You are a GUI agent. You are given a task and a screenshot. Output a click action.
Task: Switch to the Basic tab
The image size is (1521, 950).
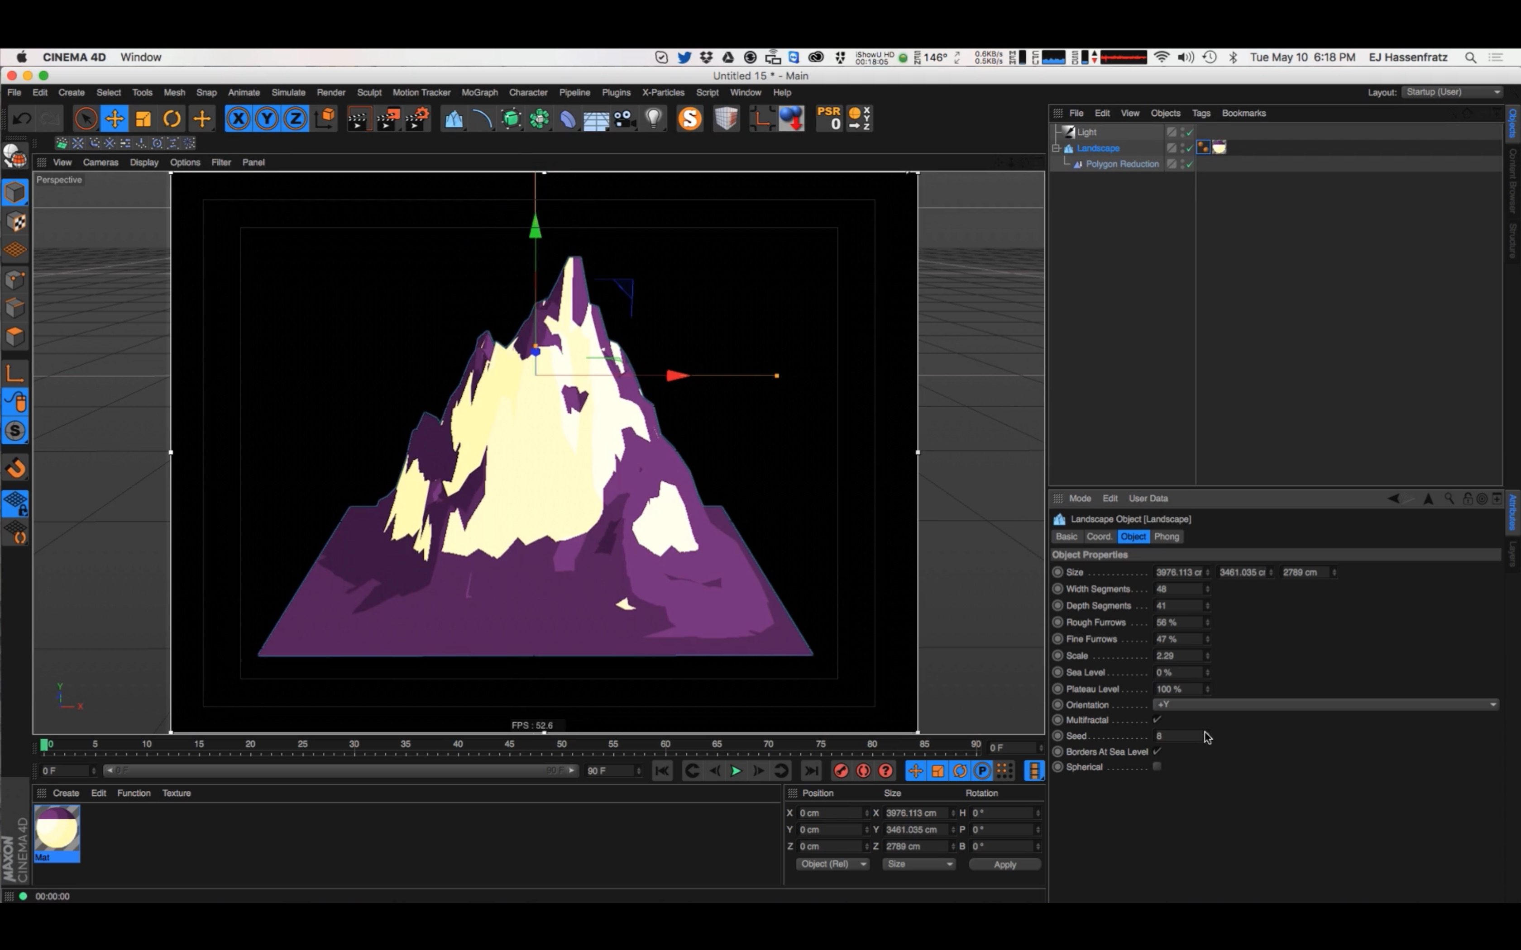(x=1067, y=537)
